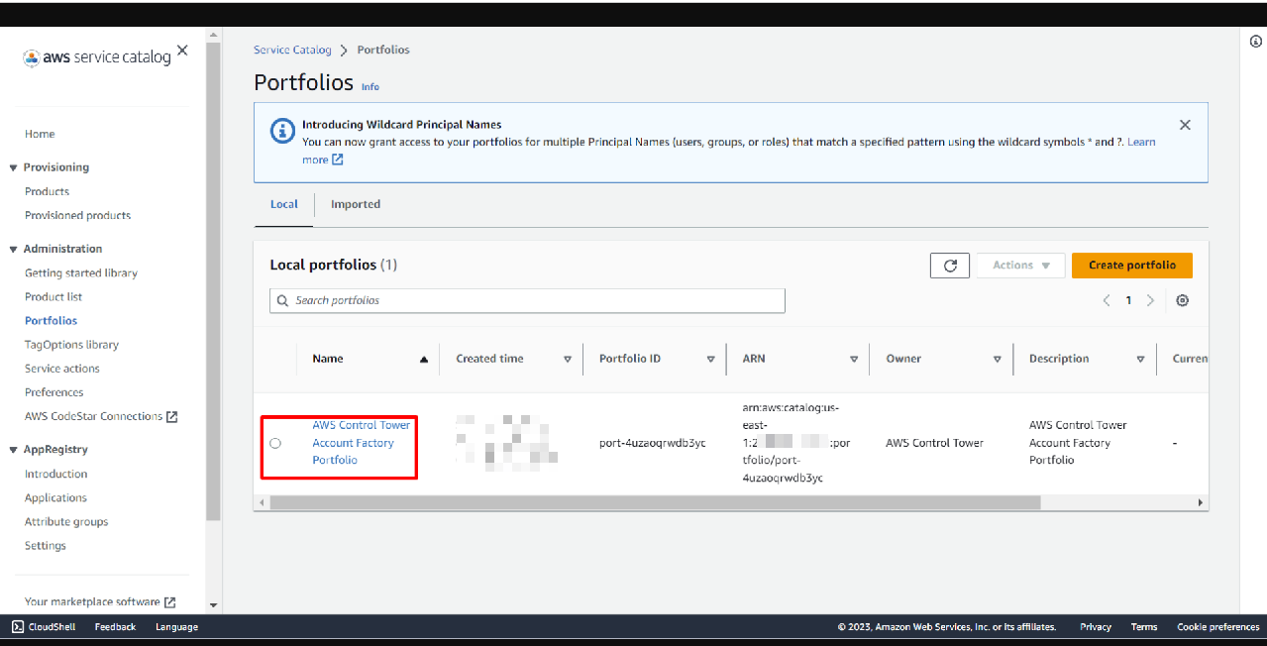1267x646 pixels.
Task: Click the Create portfolio button
Action: (x=1131, y=266)
